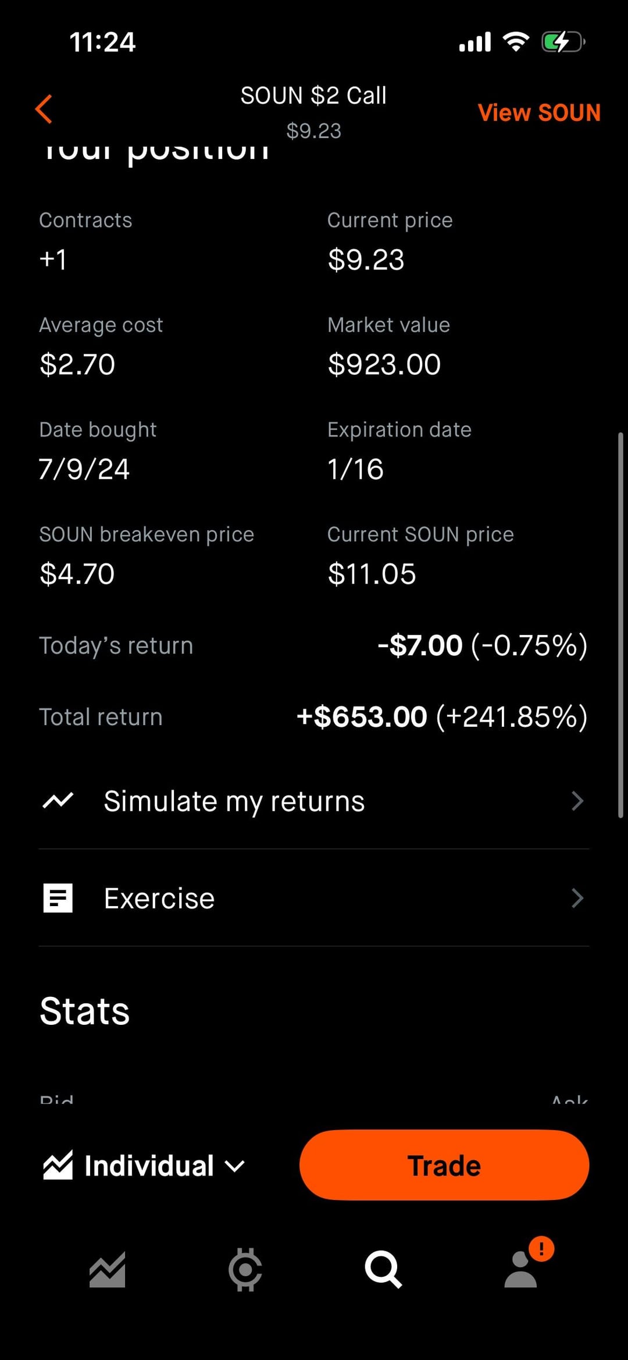Tap the SOUN $2 Call header title

coord(313,95)
